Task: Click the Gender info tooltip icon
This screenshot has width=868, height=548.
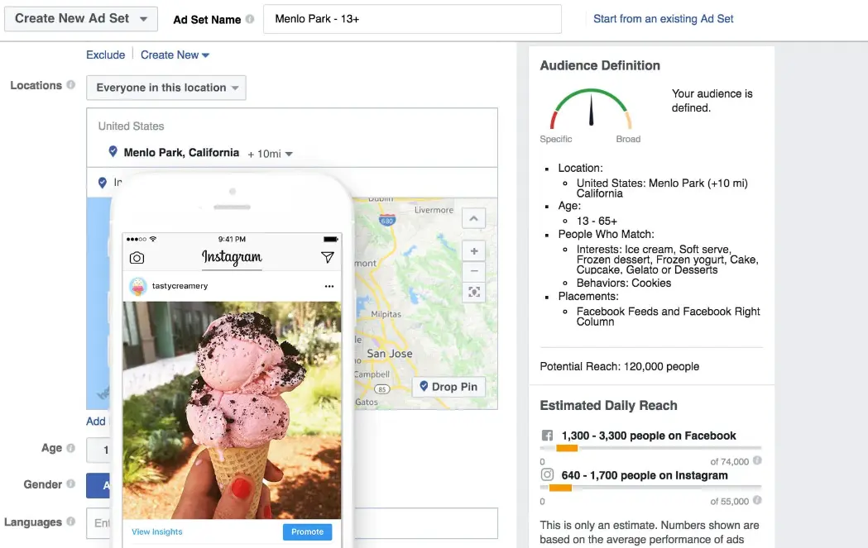Action: point(71,484)
